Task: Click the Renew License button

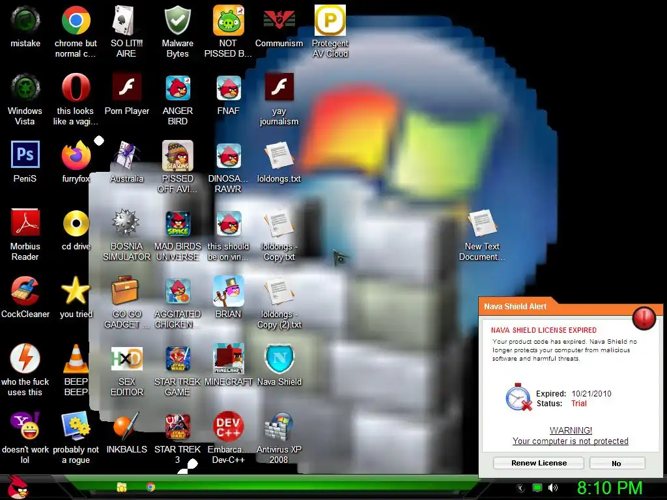Action: click(539, 463)
